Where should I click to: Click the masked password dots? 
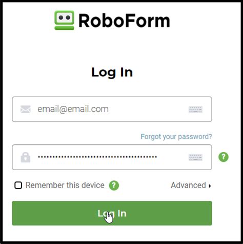coord(97,157)
